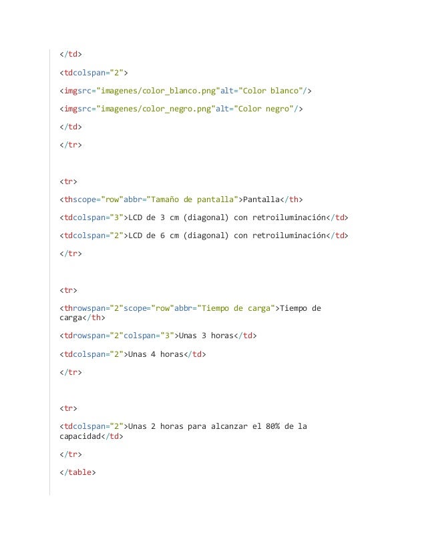Click the "Unas 3 horas" text
Screen dimensions: 426x551
tap(206, 336)
